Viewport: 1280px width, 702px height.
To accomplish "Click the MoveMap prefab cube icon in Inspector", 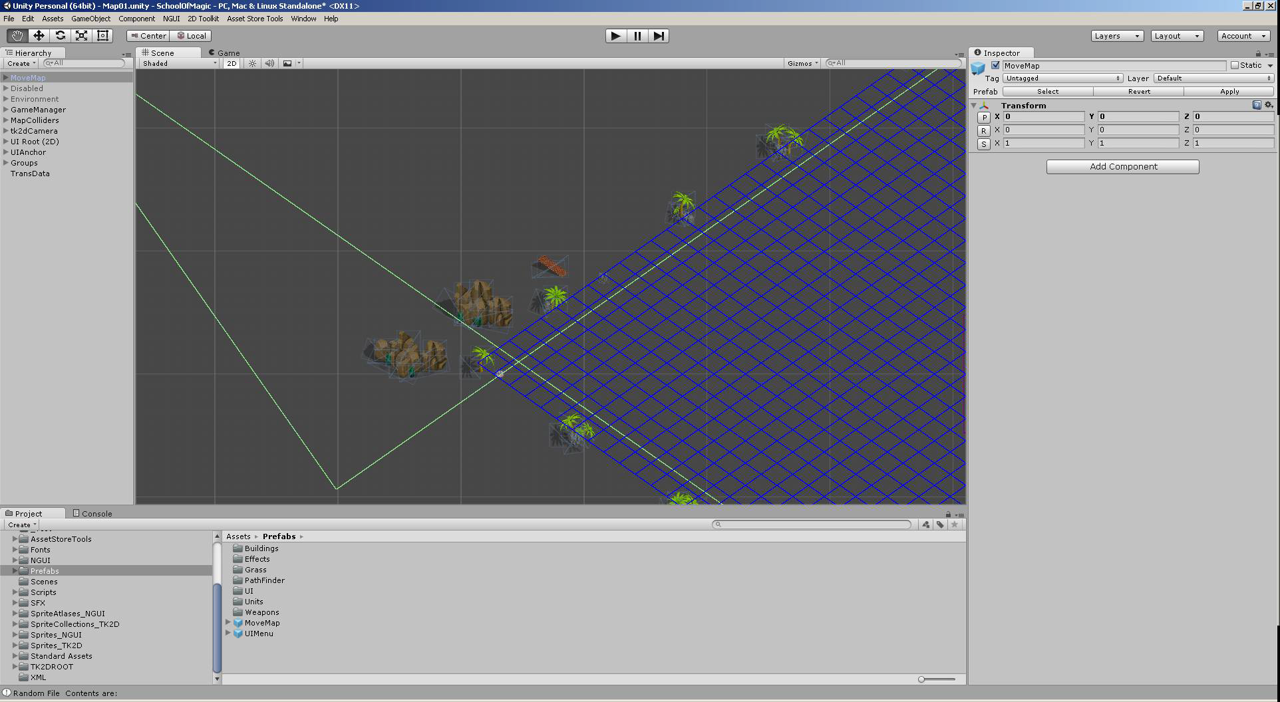I will coord(978,68).
